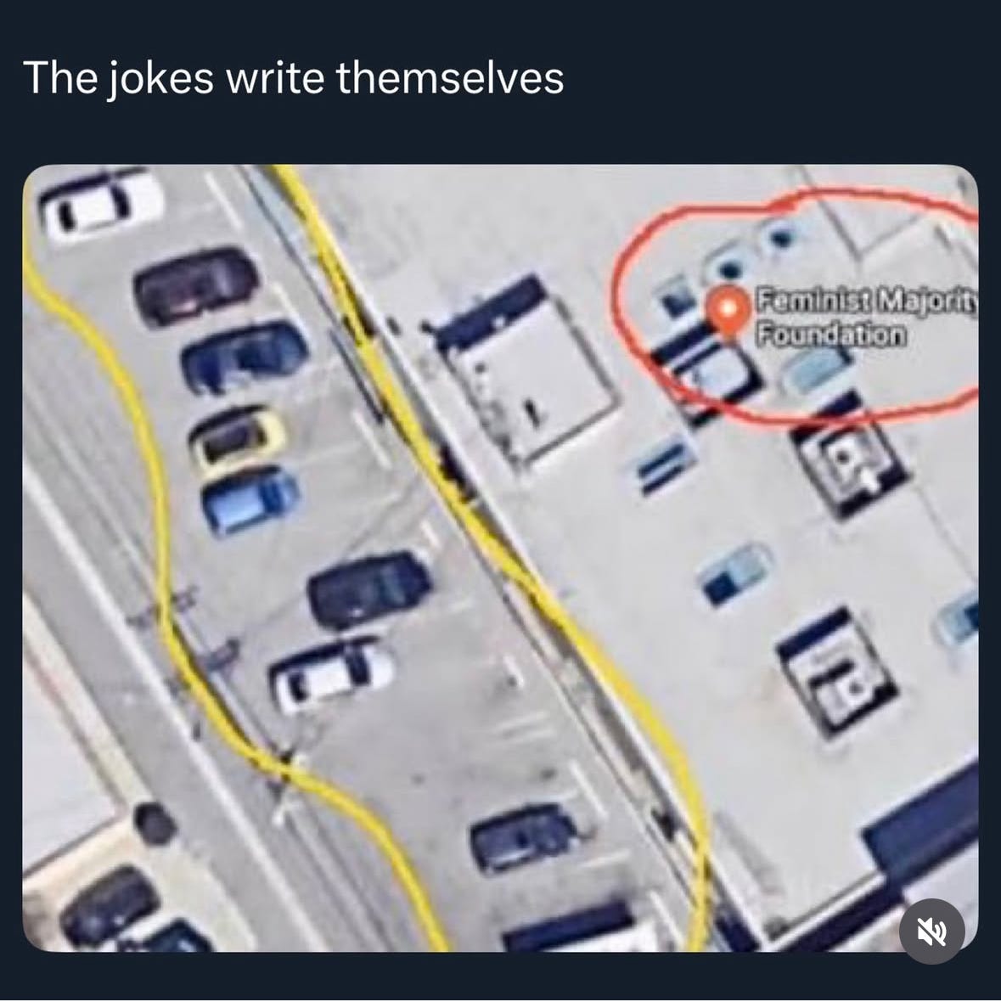Unmute the video with the speaker icon
The image size is (1001, 1002).
point(931,931)
